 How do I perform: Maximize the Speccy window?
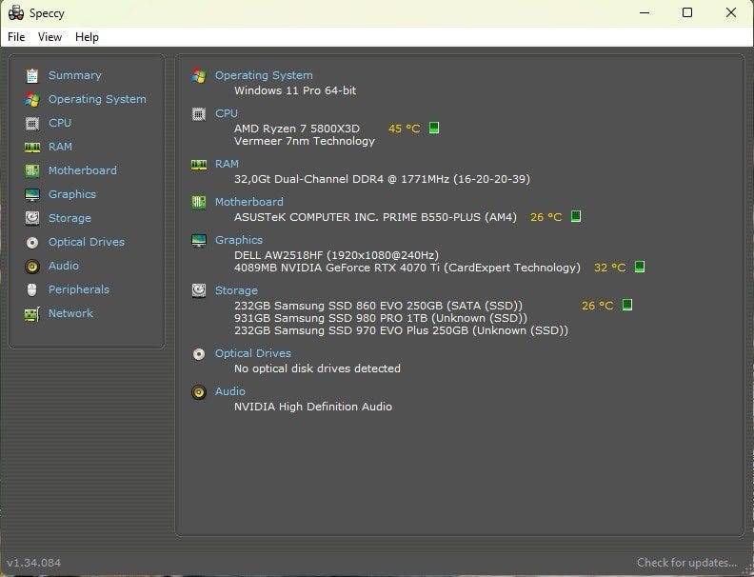[687, 13]
